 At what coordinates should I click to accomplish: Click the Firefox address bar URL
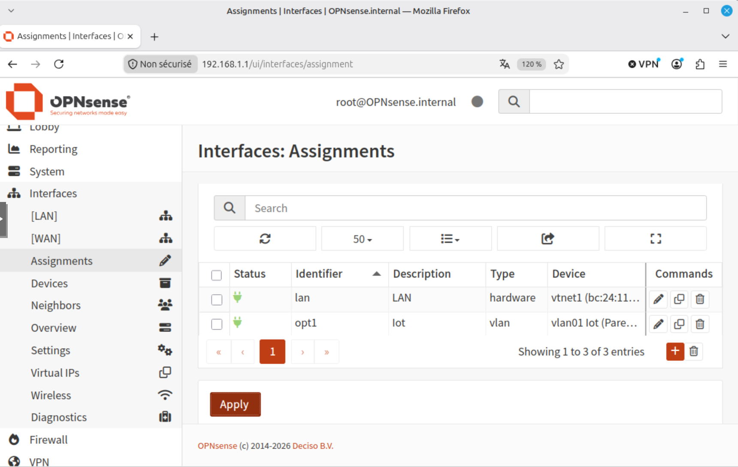pyautogui.click(x=277, y=64)
